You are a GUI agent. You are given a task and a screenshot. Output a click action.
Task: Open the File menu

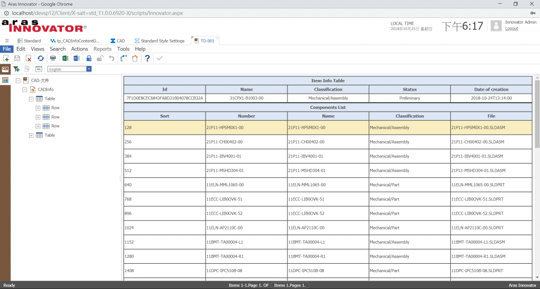[x=6, y=49]
